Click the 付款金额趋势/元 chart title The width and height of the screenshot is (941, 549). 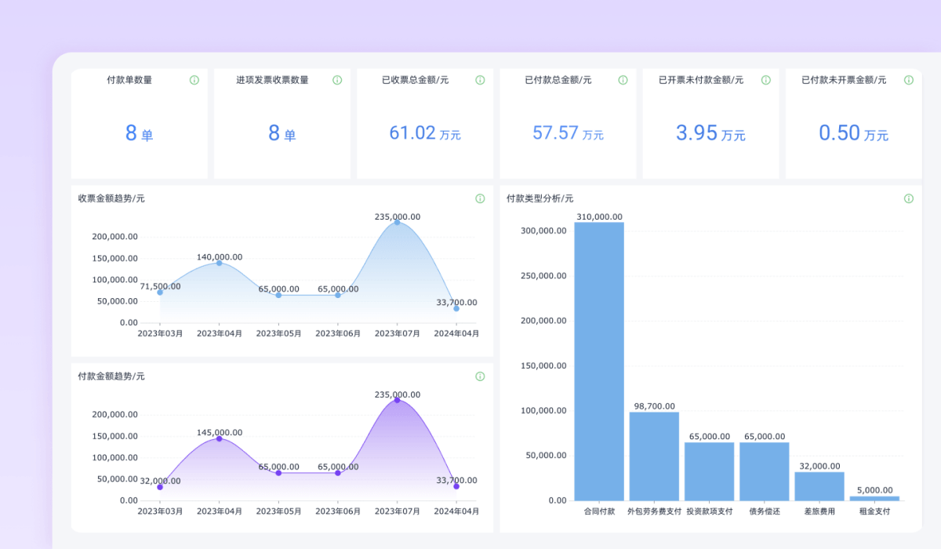tap(111, 376)
